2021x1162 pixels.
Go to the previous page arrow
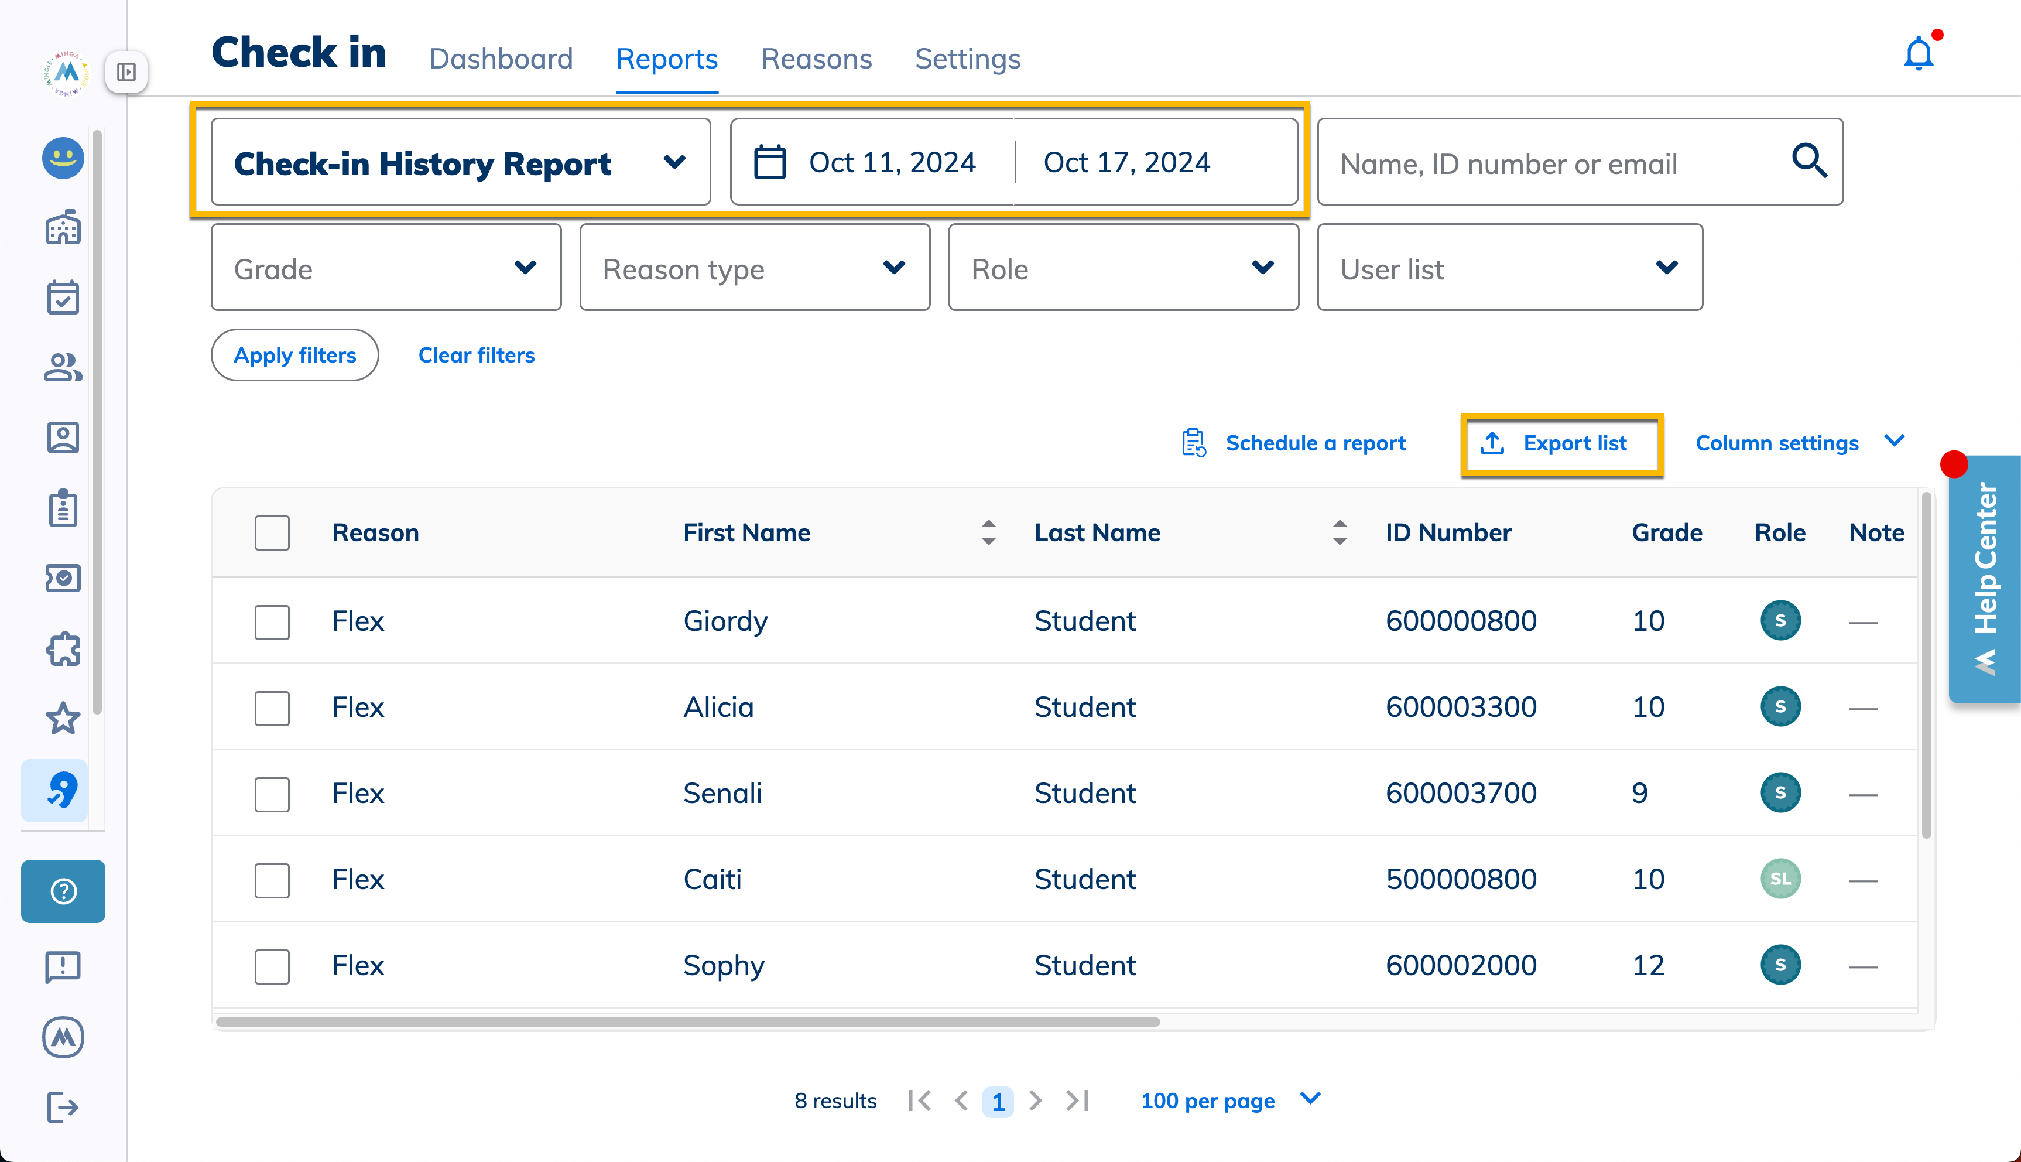(961, 1101)
